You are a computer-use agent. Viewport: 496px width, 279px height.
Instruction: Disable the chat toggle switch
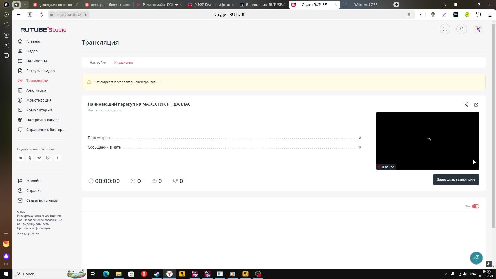[x=476, y=206]
